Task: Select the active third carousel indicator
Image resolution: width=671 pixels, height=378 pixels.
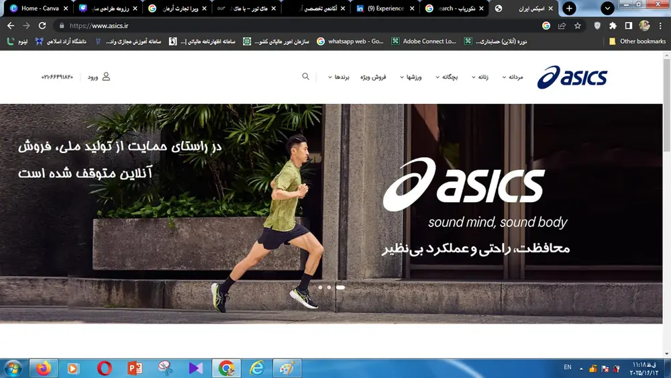Action: point(340,287)
